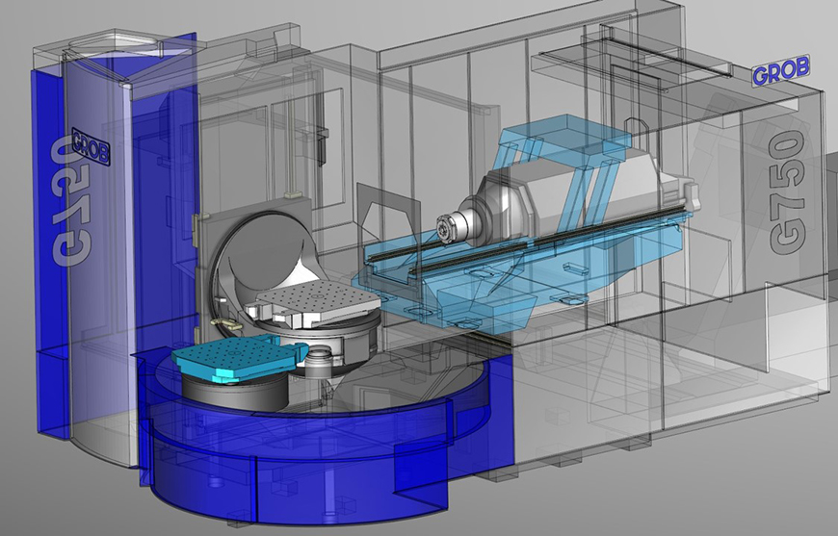
Task: Select the GROB badge on the blue tower
Action: pyautogui.click(x=91, y=145)
